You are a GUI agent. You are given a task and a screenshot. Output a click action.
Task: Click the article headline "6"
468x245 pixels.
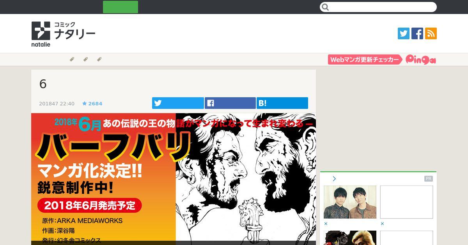(x=43, y=84)
